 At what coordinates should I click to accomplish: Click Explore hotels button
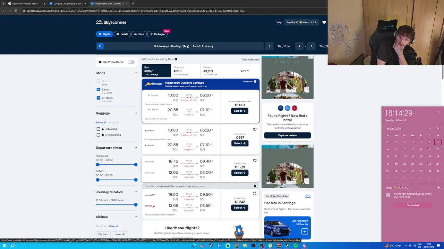coord(288,135)
